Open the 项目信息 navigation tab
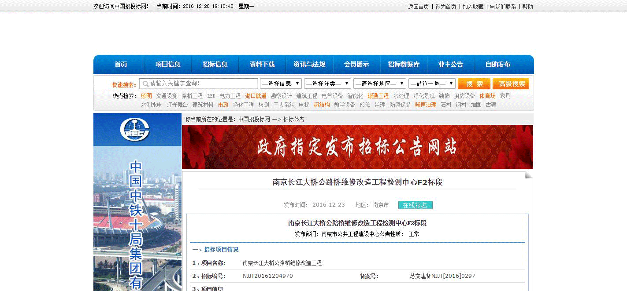The image size is (627, 291). pos(168,64)
